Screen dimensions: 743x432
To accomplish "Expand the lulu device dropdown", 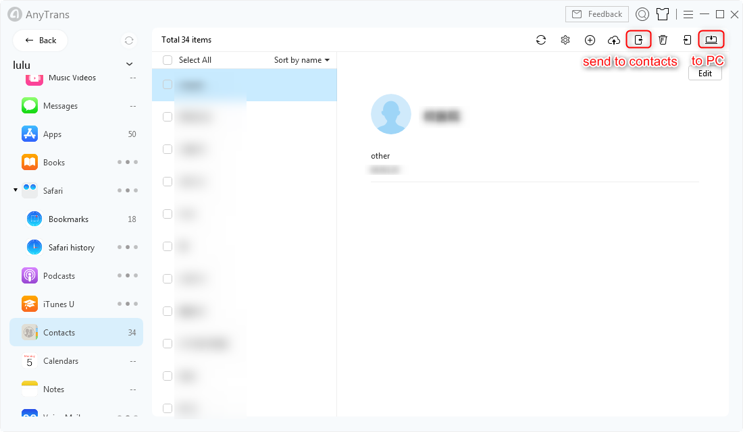I will 128,64.
